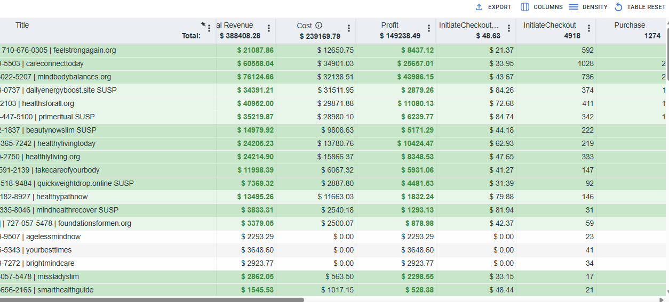Click the Density lines icon

pos(574,7)
